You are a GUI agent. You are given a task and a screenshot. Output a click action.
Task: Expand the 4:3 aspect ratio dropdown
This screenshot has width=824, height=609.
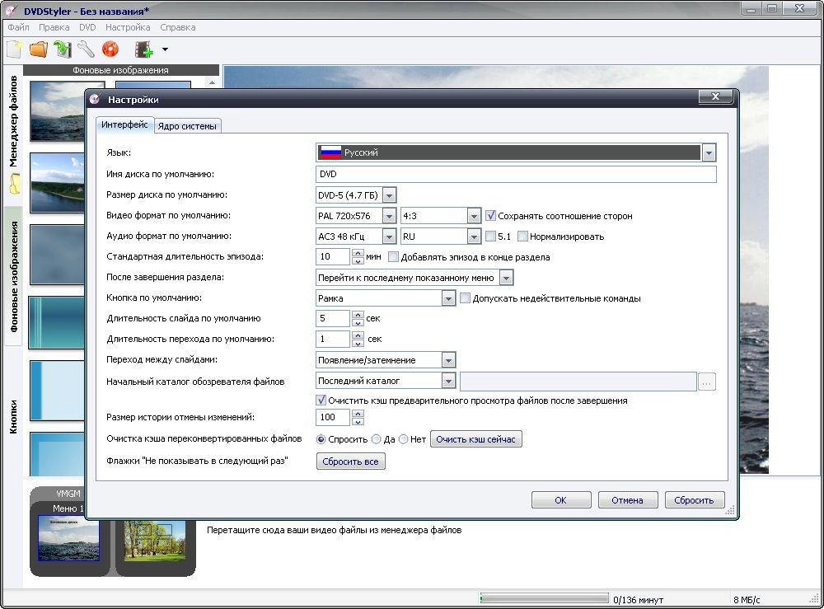pyautogui.click(x=474, y=216)
